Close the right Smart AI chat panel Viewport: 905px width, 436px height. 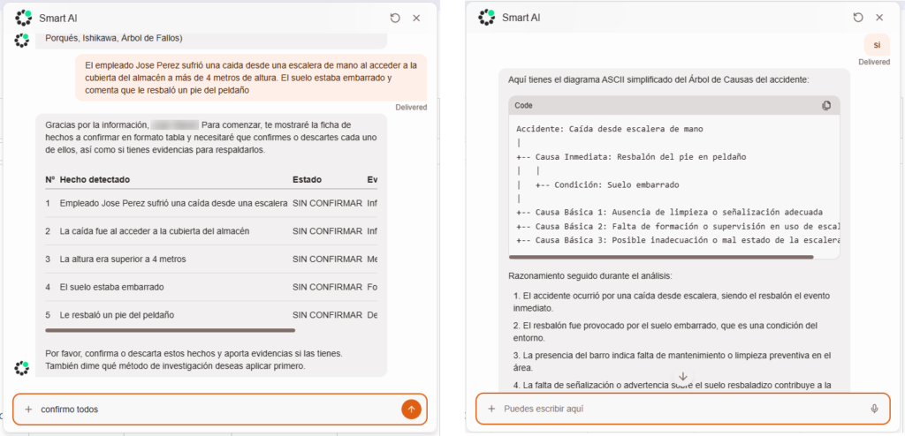click(879, 18)
